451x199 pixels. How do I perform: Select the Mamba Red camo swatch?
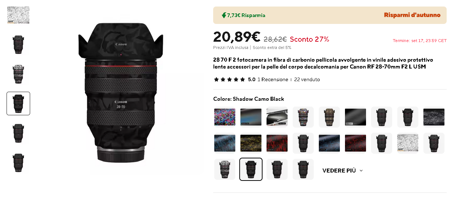point(277,143)
